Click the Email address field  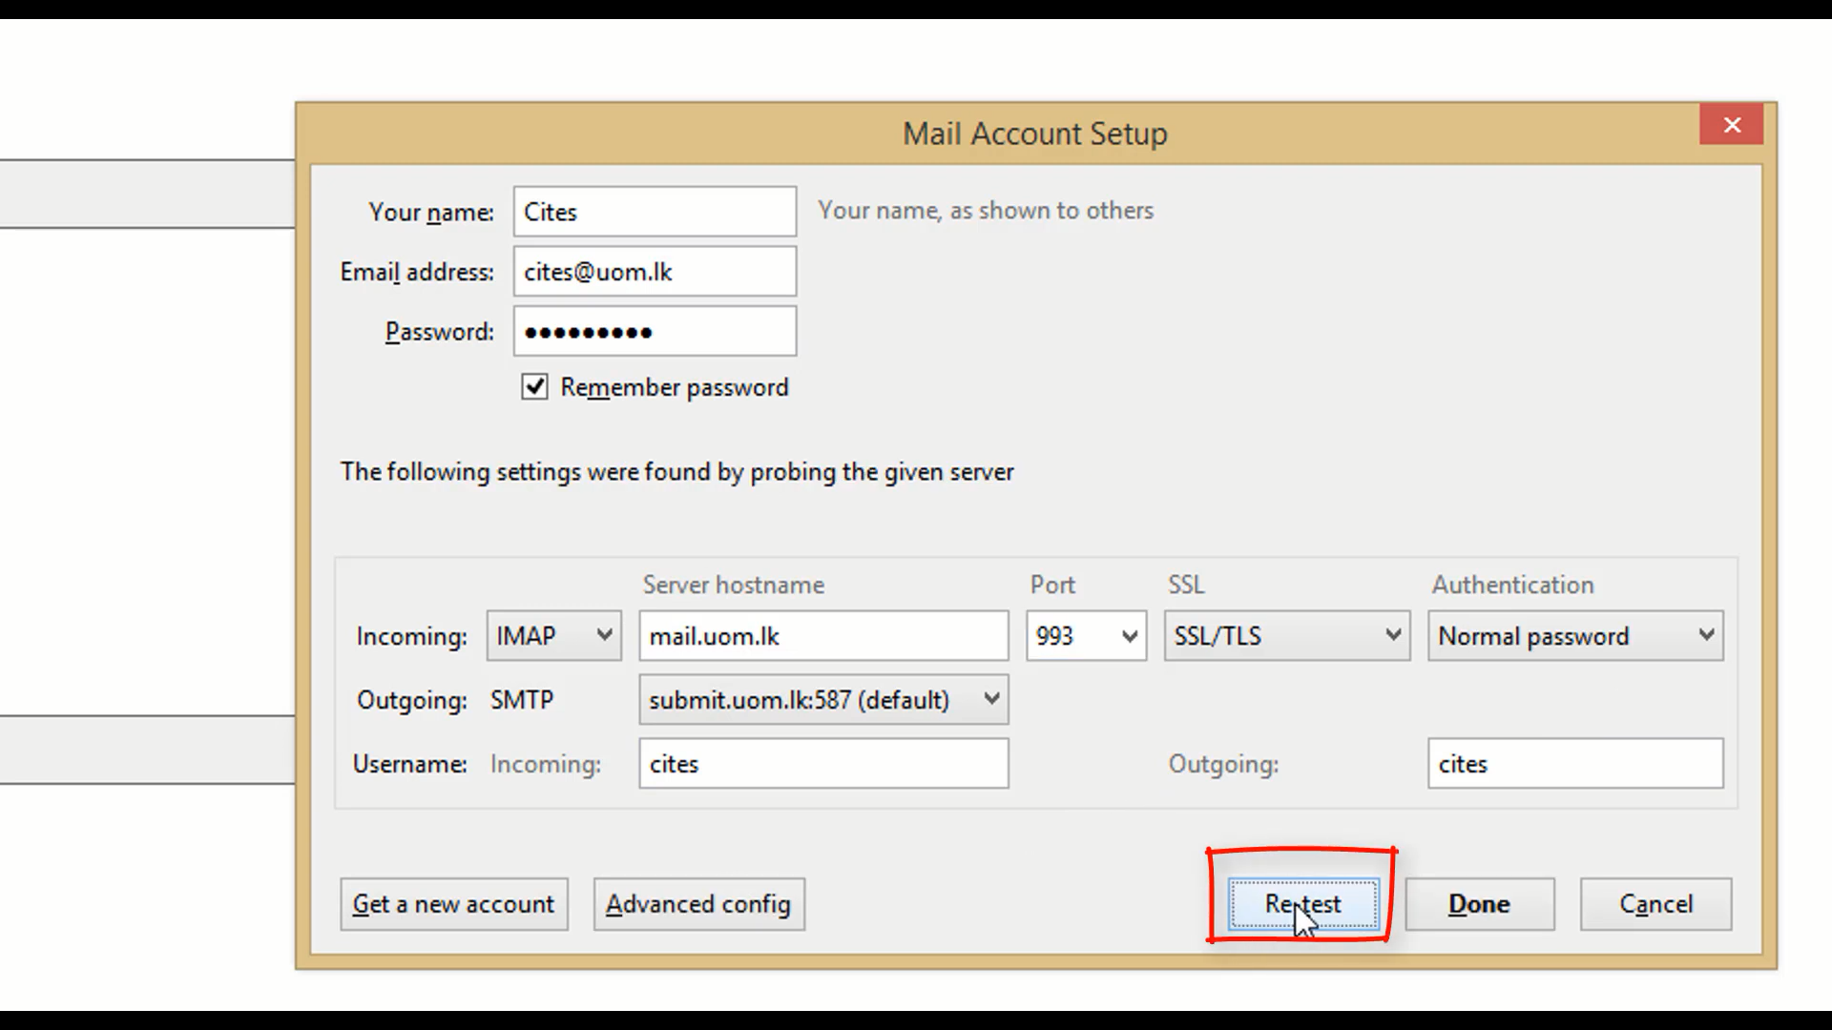(x=655, y=272)
